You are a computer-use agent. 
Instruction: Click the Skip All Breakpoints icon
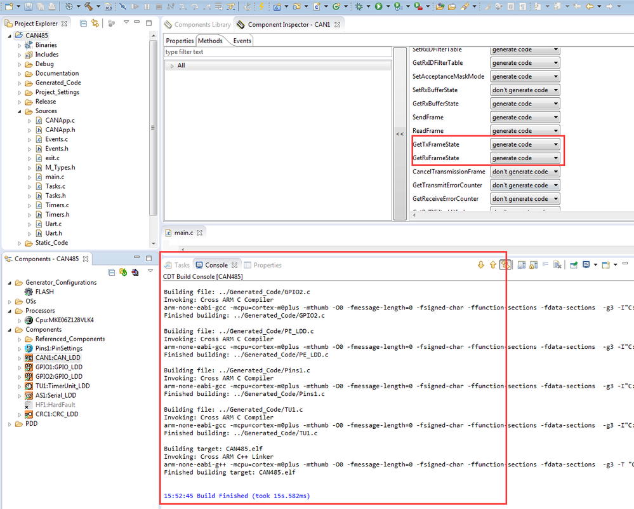123,6
